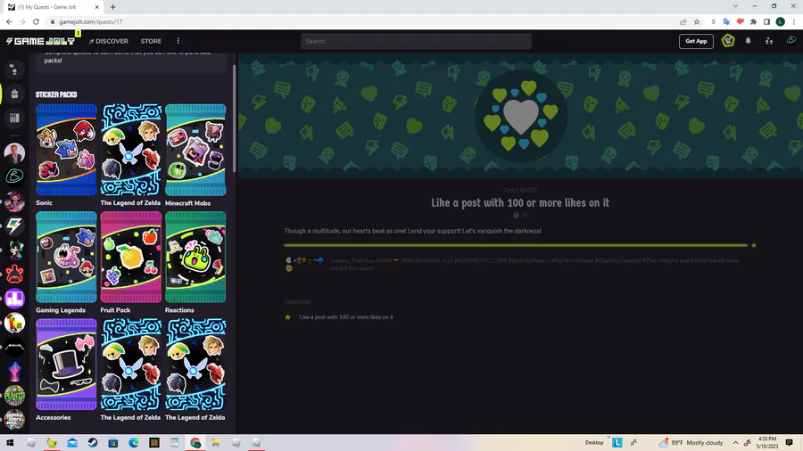
Task: Click the objective star icon
Action: [x=288, y=317]
